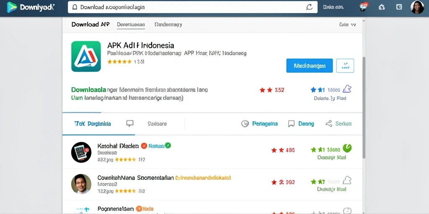Click the clock icon beside 'Periageina'

(x=245, y=124)
